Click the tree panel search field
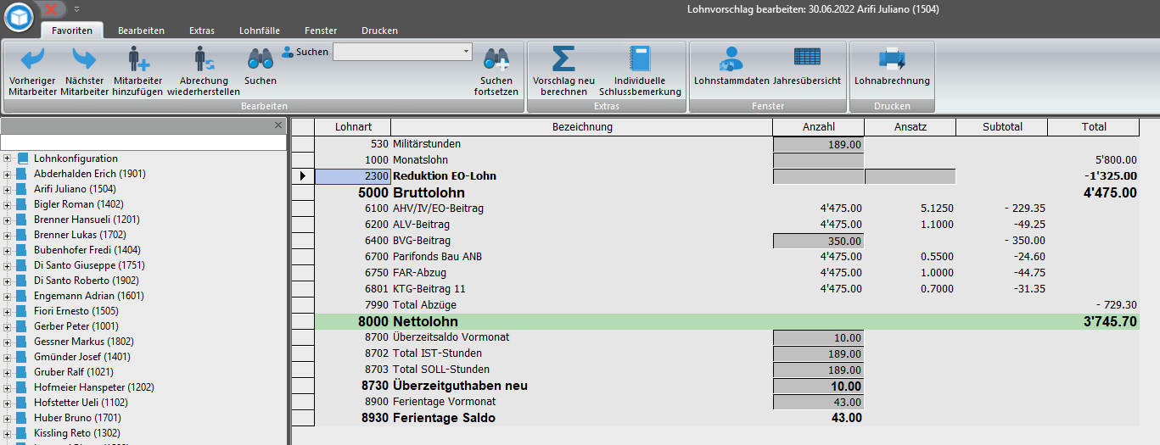 coord(143,142)
